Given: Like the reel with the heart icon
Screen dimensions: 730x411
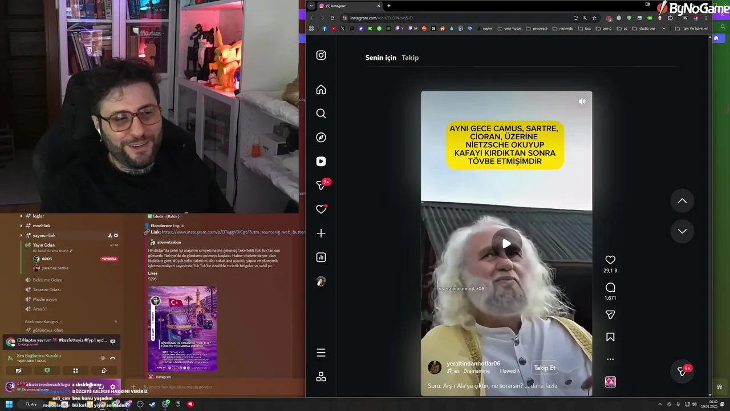Looking at the screenshot, I should 610,260.
